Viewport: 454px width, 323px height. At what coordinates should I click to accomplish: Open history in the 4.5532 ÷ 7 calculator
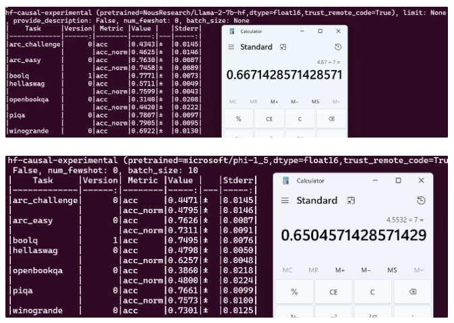pos(421,200)
